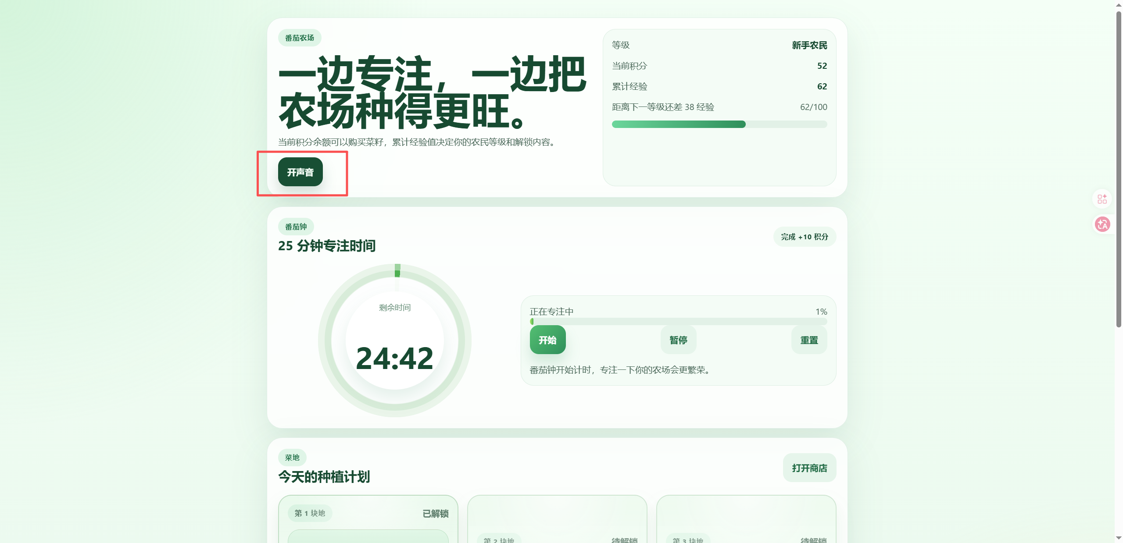Click the 菜地 section tag
Viewport: 1123px width, 543px height.
pyautogui.click(x=292, y=458)
